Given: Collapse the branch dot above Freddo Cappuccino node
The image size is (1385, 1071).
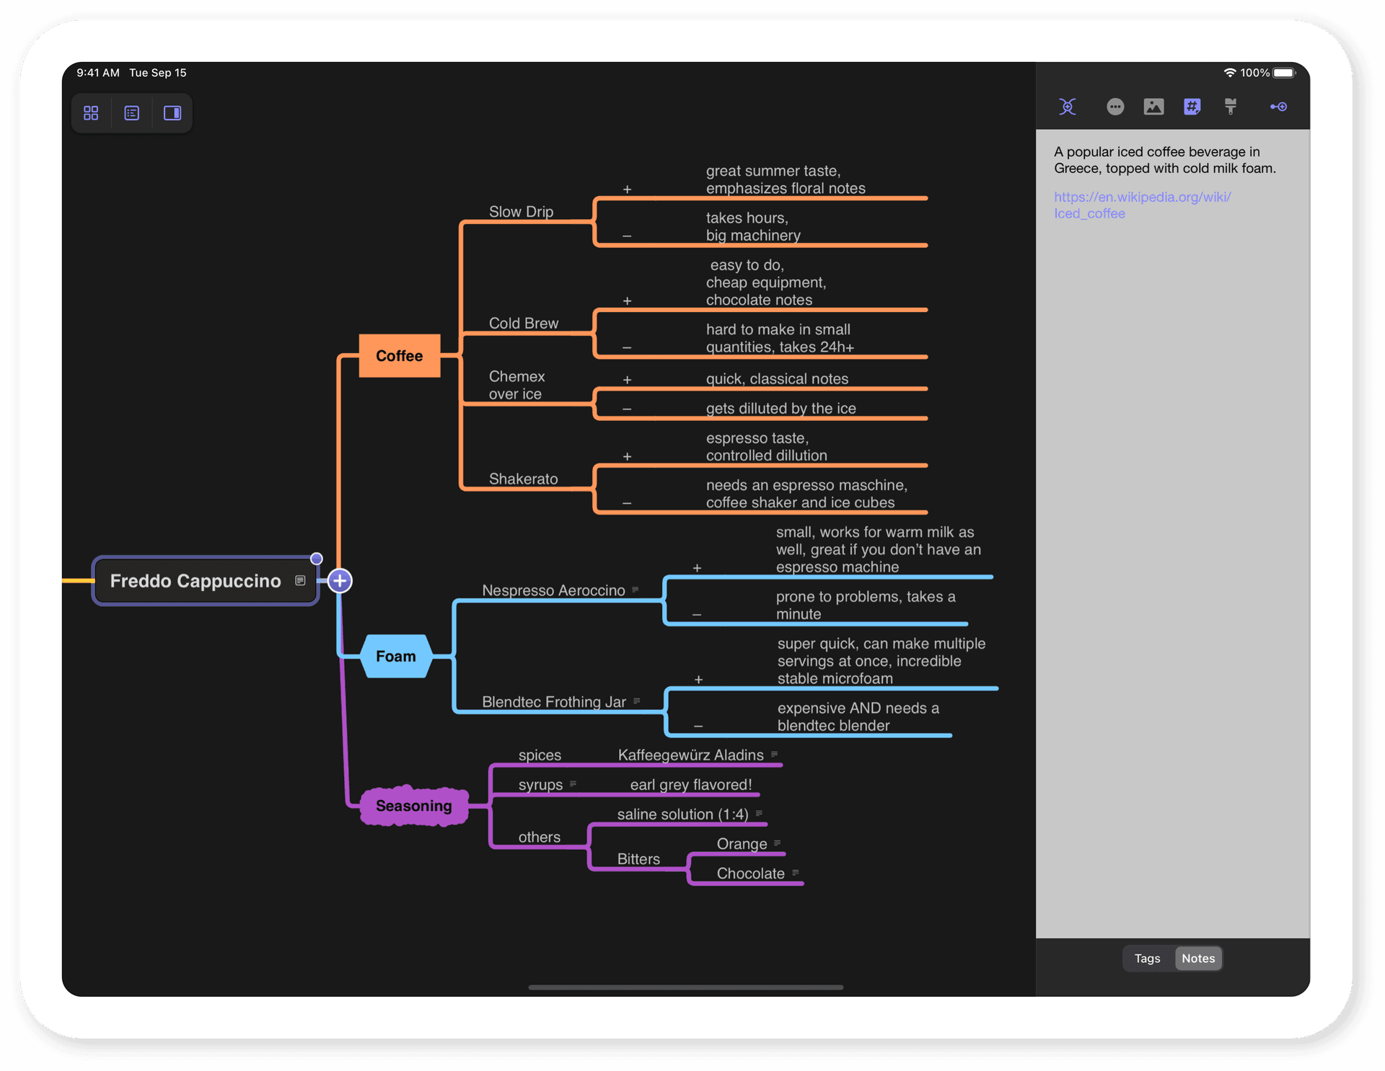Looking at the screenshot, I should 316,558.
